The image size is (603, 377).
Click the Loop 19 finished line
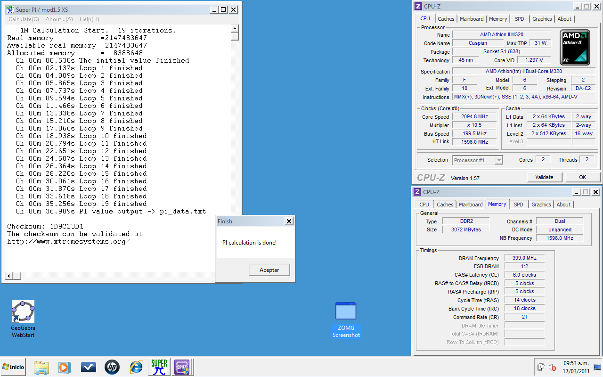(81, 204)
